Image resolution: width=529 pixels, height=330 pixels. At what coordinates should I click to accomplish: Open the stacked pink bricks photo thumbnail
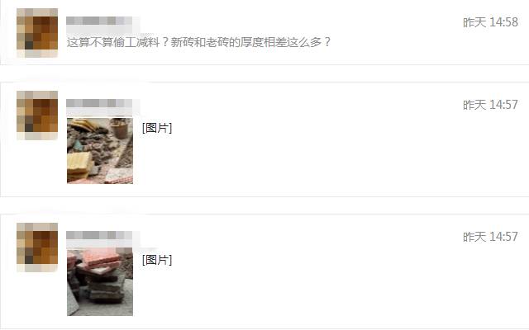[x=100, y=282]
